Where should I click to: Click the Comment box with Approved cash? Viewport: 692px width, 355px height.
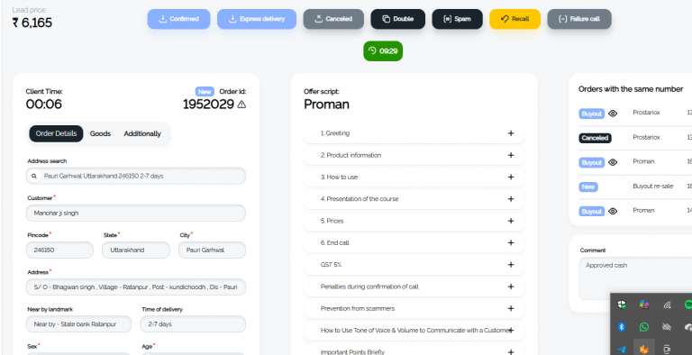point(635,278)
